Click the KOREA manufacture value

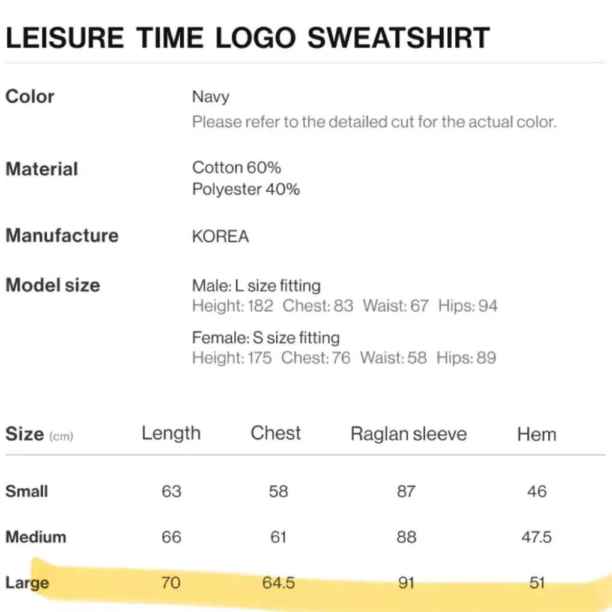click(220, 236)
